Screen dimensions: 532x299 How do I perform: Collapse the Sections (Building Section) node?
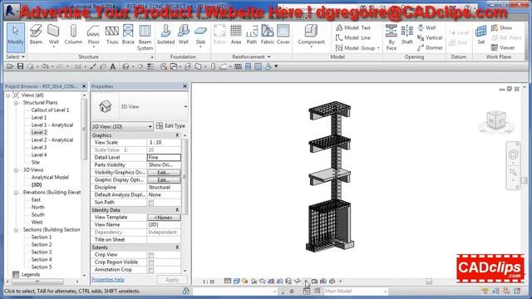coord(16,230)
